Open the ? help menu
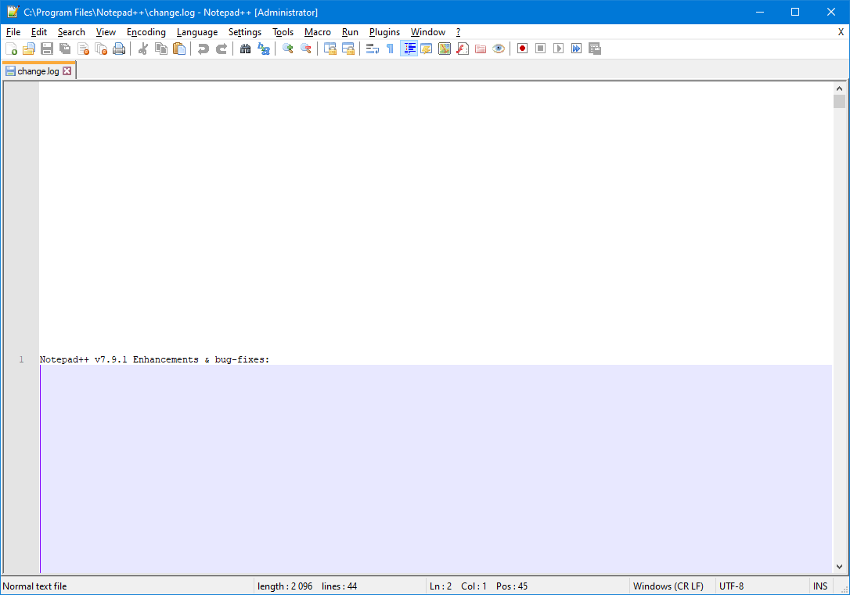This screenshot has height=595, width=850. coord(458,32)
